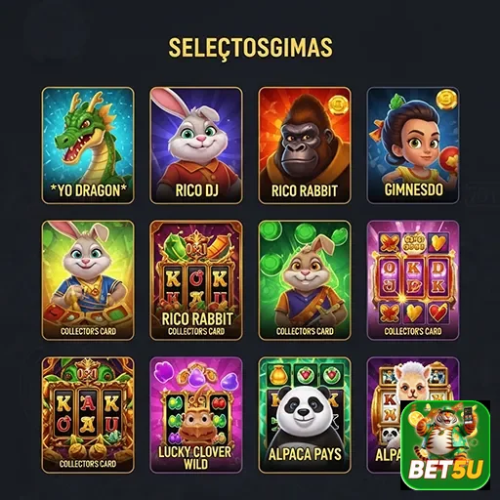500x500 pixels.
Task: Click the panda face on ALPACA PAYS
Action: (303, 407)
